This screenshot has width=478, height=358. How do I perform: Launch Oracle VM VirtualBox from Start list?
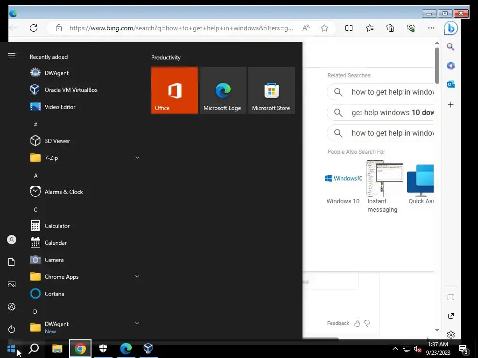(x=85, y=90)
